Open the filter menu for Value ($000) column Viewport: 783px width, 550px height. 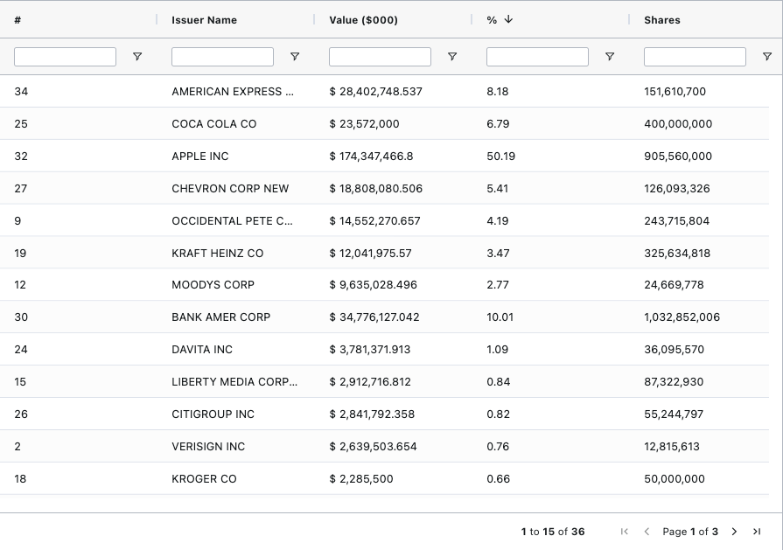click(x=452, y=56)
